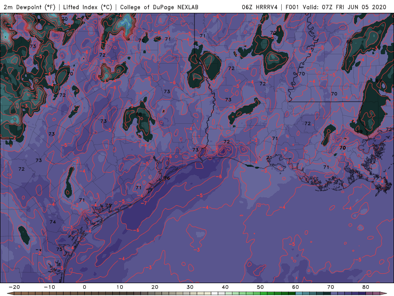Viewport: 394px width, 296px height.
Task: Click the "40" color bar tick label
Action: coord(225,287)
